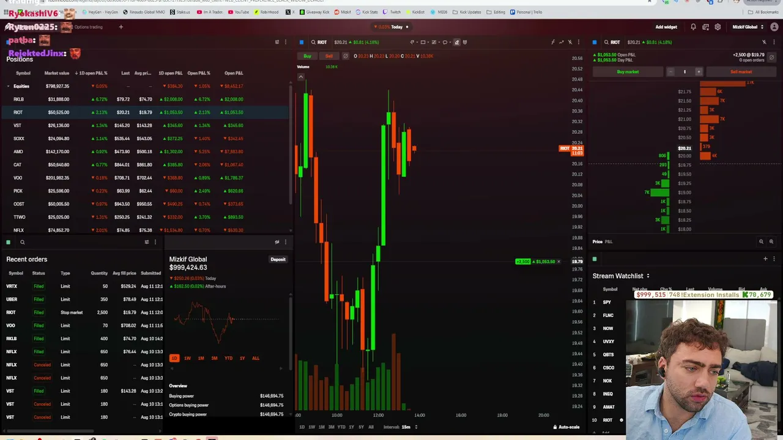Select YTD range on account chart
This screenshot has height=440, width=783.
tap(228, 358)
